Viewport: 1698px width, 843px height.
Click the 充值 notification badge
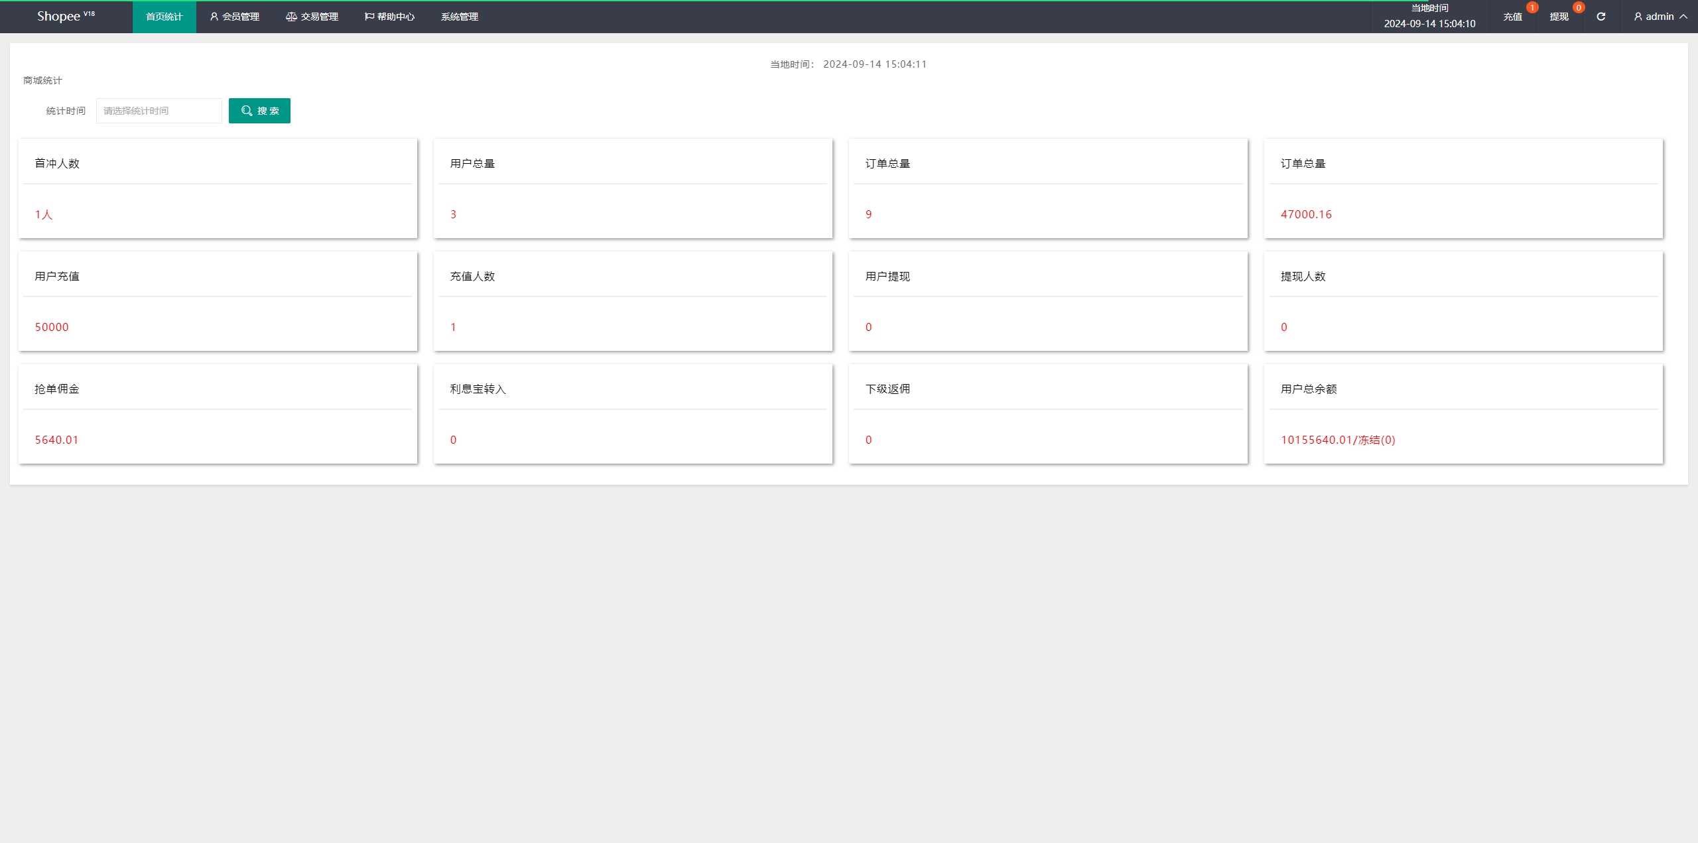pos(1532,8)
